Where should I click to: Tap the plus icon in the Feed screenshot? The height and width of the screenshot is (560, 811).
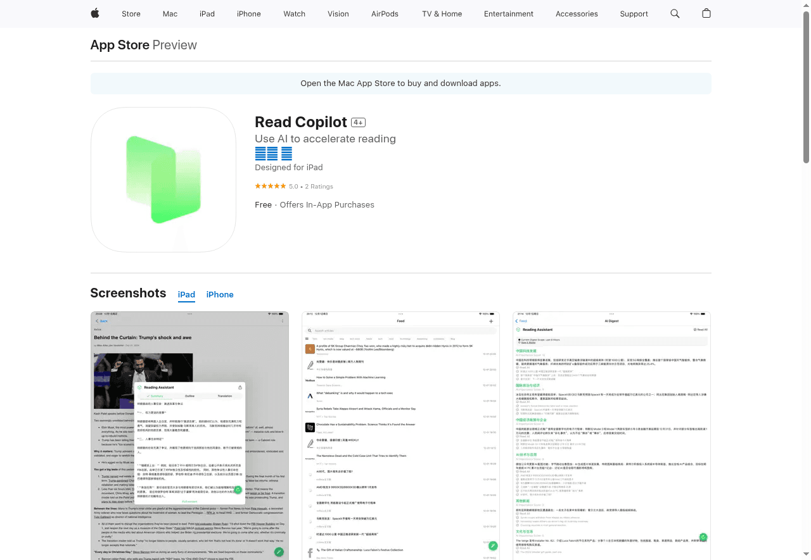491,321
